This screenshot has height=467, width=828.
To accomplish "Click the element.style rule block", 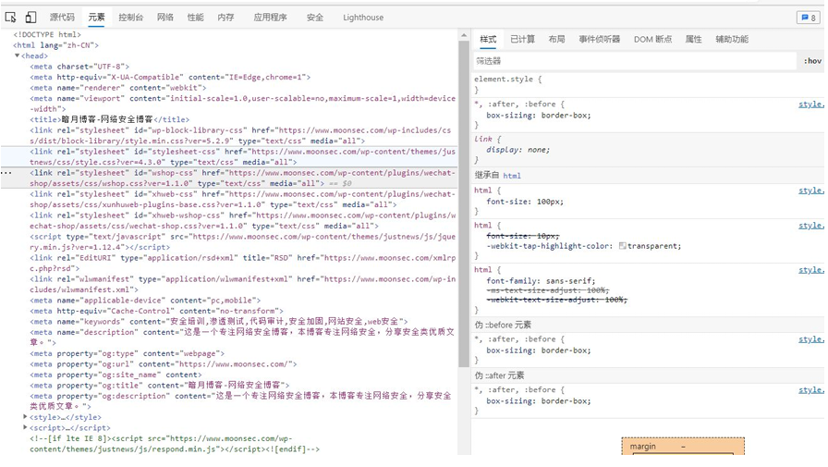I will (507, 84).
